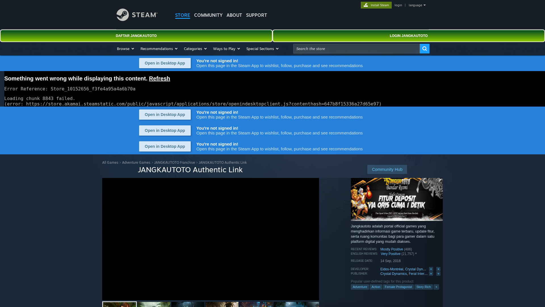545x307 pixels.
Task: Click the plus button after Story Rich tag
Action: tap(436, 287)
